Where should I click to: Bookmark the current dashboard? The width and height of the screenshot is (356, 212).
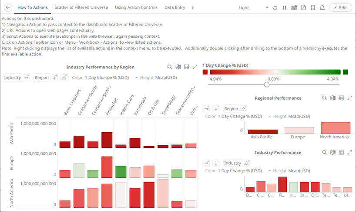coord(313,8)
